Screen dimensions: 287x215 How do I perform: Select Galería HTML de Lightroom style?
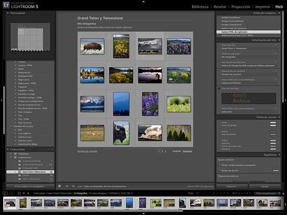point(248,32)
